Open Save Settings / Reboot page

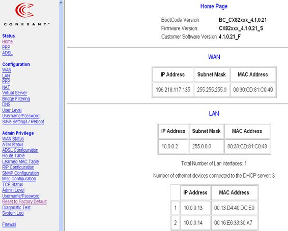[x=23, y=122]
